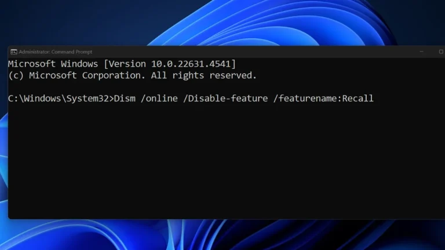Click the /featurename:Recall argument
This screenshot has width=445, height=250.
(x=323, y=98)
